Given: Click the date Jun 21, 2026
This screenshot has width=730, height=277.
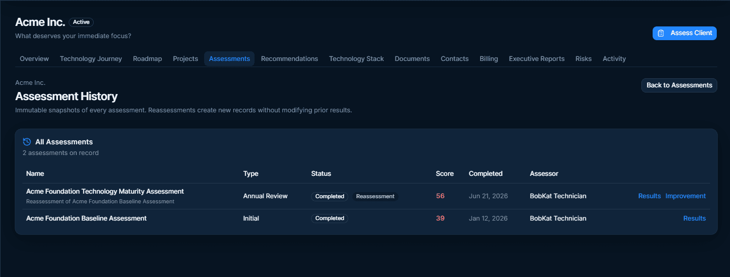Looking at the screenshot, I should [x=488, y=196].
